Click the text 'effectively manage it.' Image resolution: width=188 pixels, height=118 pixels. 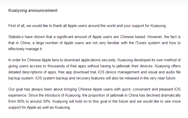click(25, 49)
